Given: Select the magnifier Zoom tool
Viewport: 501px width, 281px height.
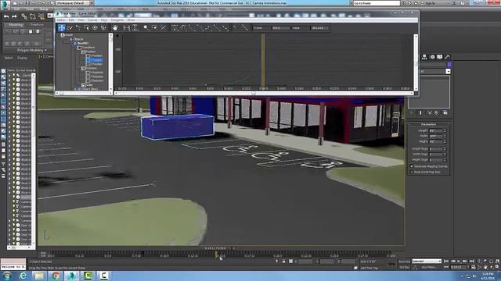Looking at the screenshot, I should point(146,28).
